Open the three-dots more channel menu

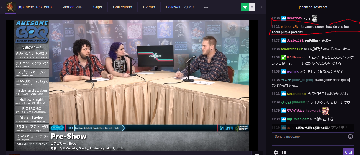[x=206, y=7]
